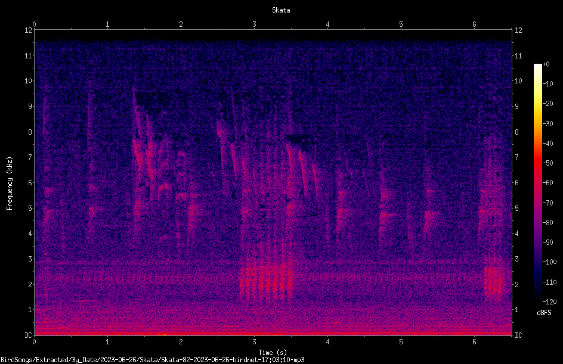
Task: Click '4' on the right frequency axis
Action: click(x=516, y=234)
